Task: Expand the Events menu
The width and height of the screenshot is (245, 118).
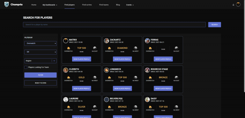Action: point(130,5)
